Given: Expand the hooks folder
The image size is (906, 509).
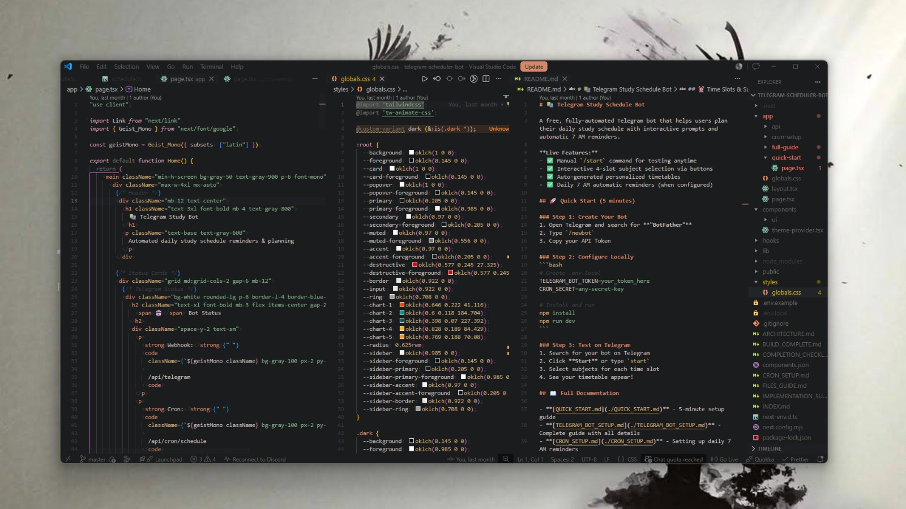Looking at the screenshot, I should tap(756, 240).
